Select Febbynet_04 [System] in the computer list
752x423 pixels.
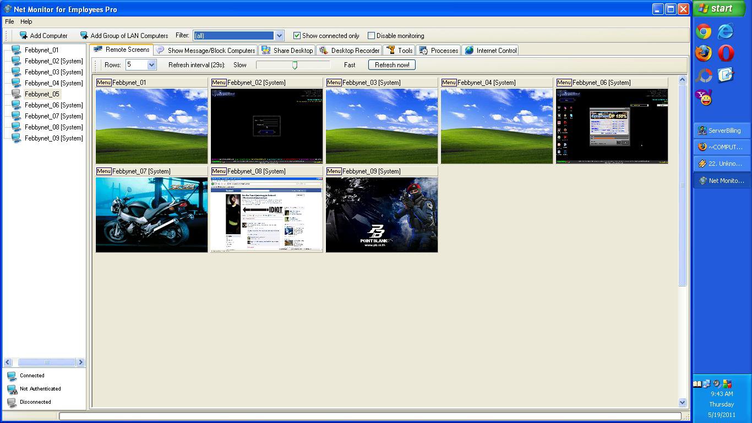pos(54,83)
